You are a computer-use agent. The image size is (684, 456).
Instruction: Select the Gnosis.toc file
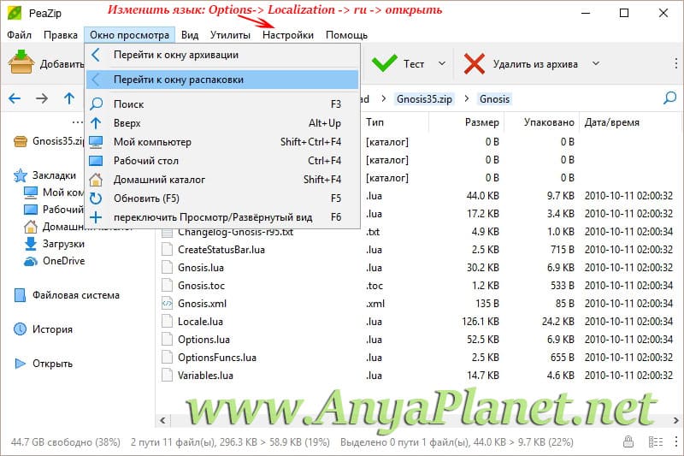pos(201,286)
